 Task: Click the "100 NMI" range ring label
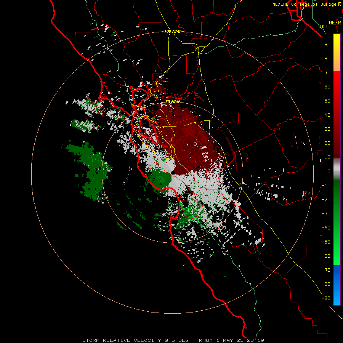[172, 32]
